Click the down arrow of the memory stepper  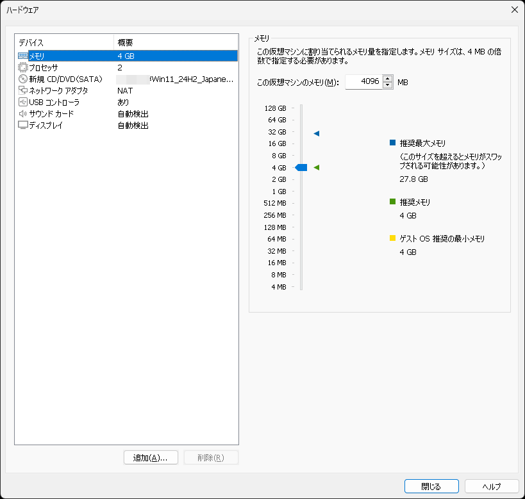tap(387, 85)
